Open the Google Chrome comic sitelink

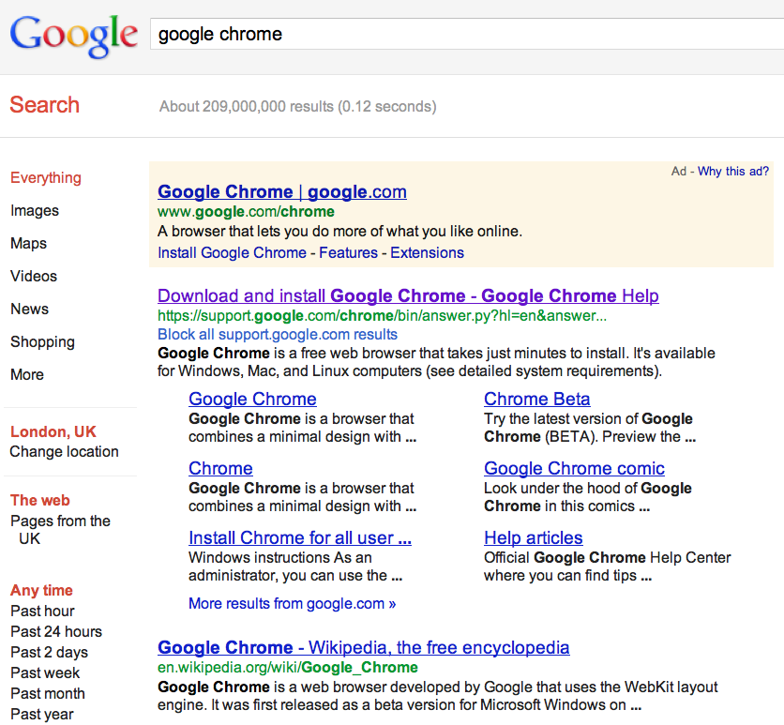574,469
